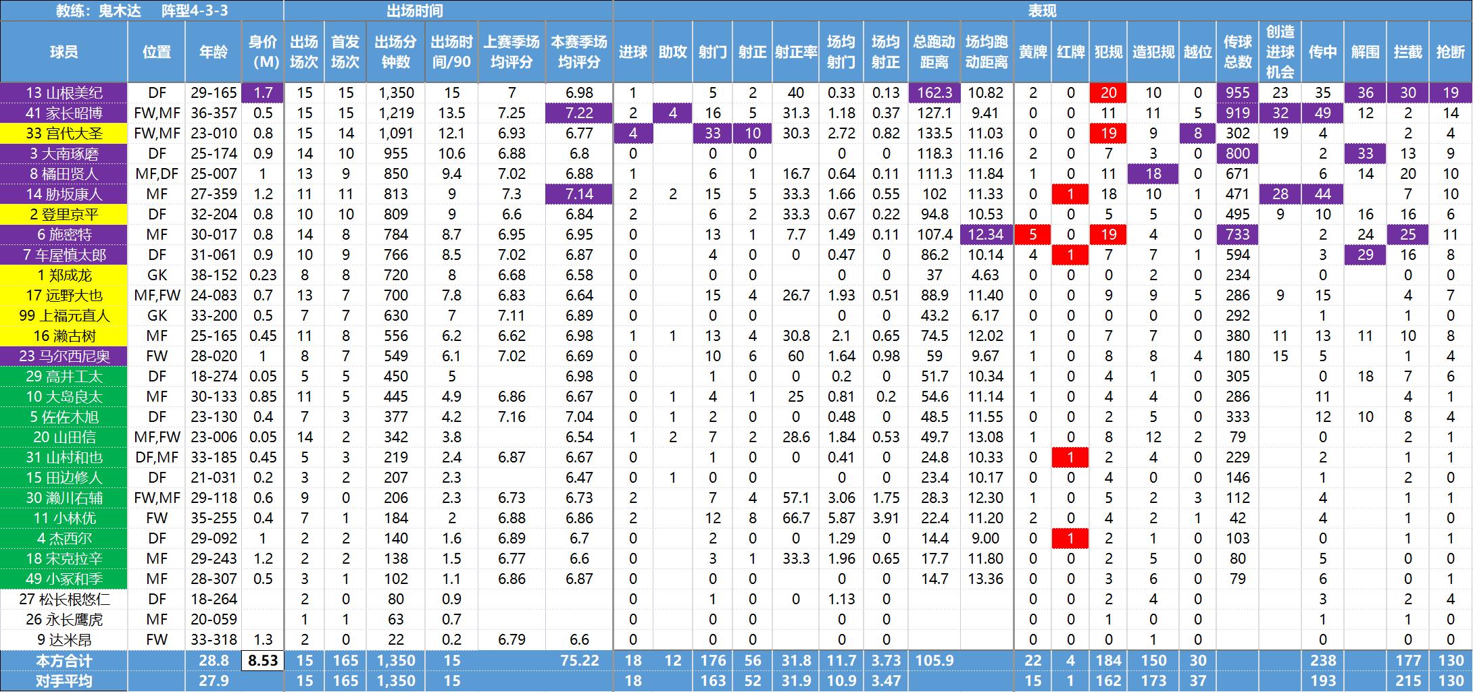Select the 红牌 column header
This screenshot has width=1473, height=692.
pyautogui.click(x=1071, y=52)
